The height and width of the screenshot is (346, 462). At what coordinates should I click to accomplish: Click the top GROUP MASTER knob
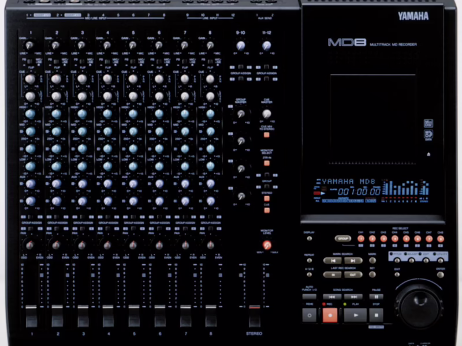pyautogui.click(x=241, y=114)
